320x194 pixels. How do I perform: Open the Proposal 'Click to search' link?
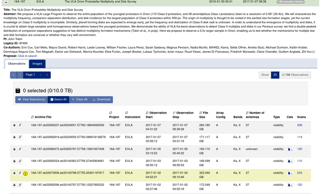(x=27, y=56)
